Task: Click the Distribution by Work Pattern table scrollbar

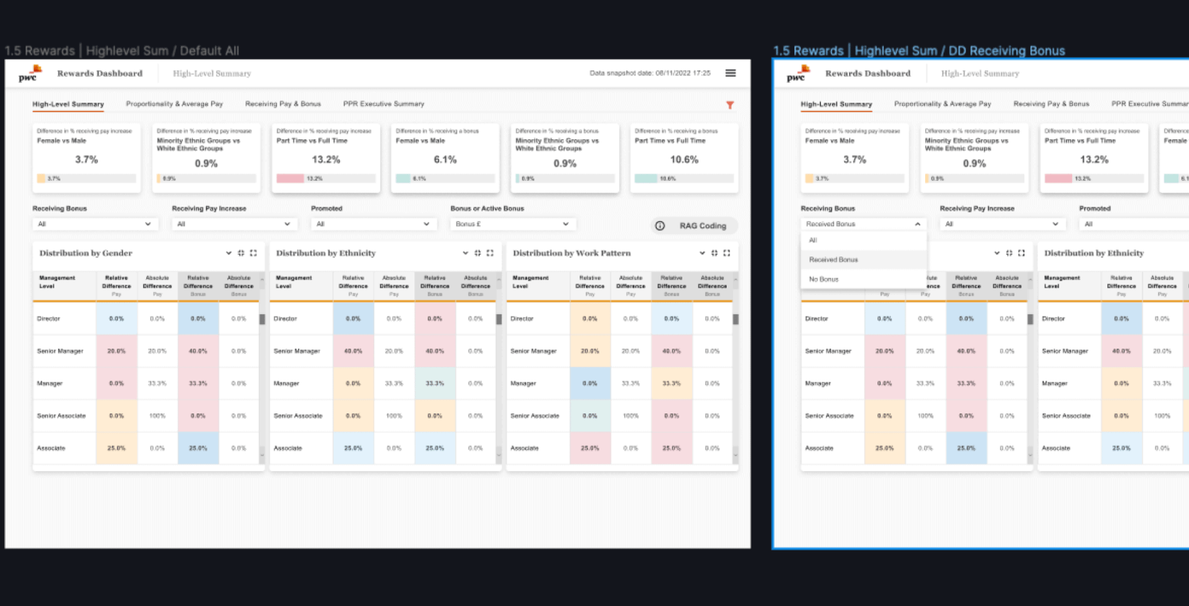Action: coord(736,319)
